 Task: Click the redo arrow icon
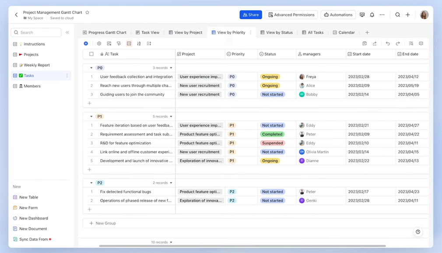point(397,44)
